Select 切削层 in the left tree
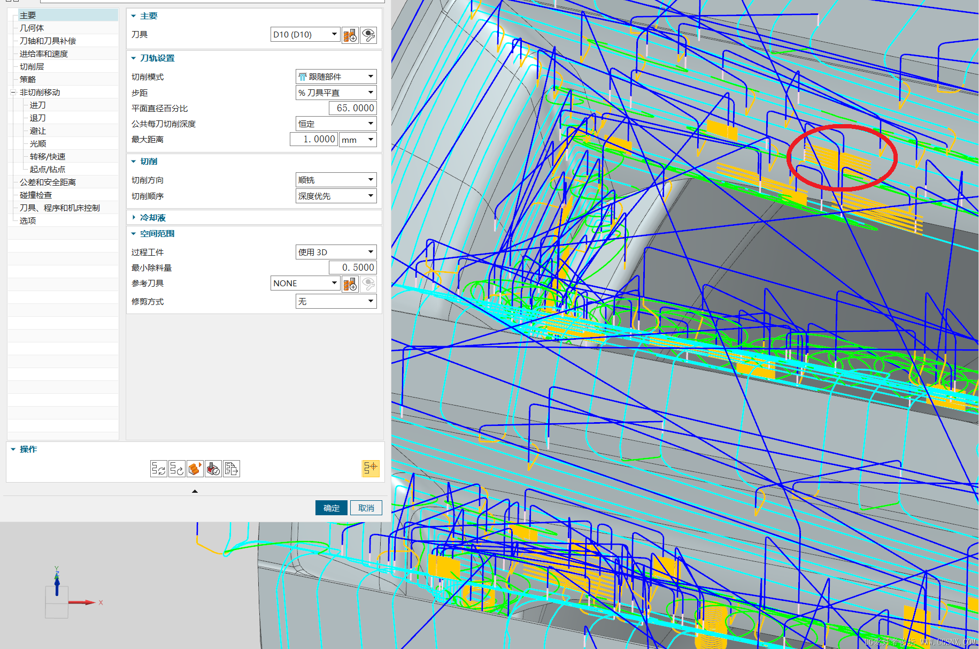The image size is (979, 649). (32, 67)
